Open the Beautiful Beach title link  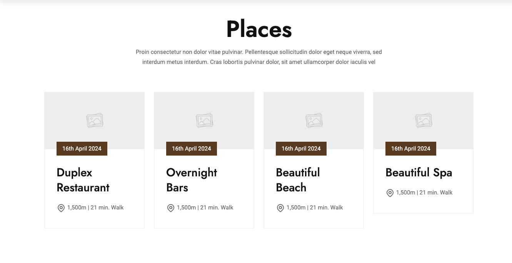(x=297, y=180)
